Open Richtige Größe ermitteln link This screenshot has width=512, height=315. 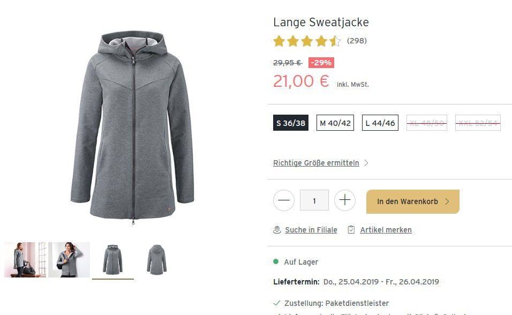(316, 163)
